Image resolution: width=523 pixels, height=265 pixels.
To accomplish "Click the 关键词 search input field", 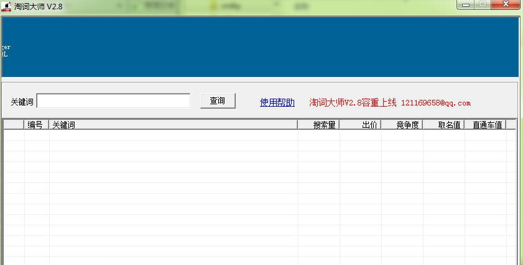I will point(113,101).
